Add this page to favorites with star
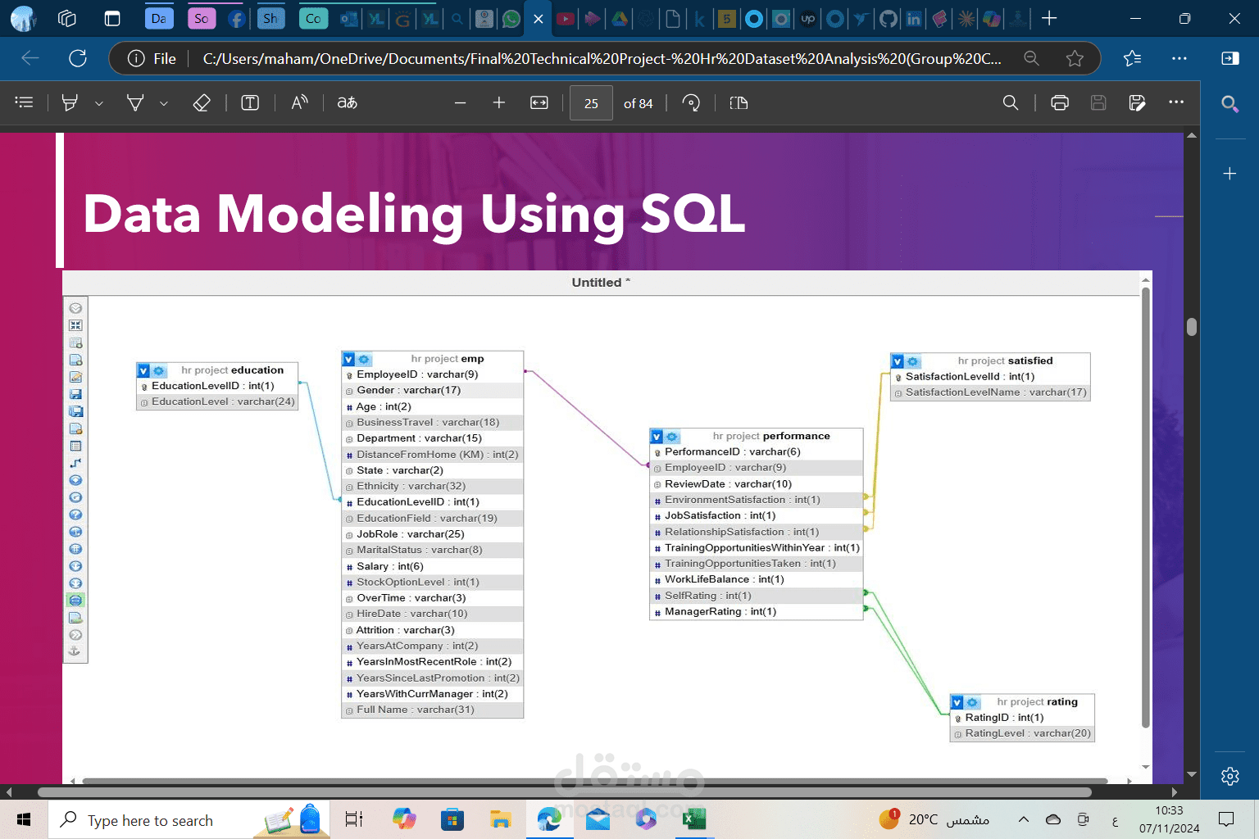 click(1075, 58)
